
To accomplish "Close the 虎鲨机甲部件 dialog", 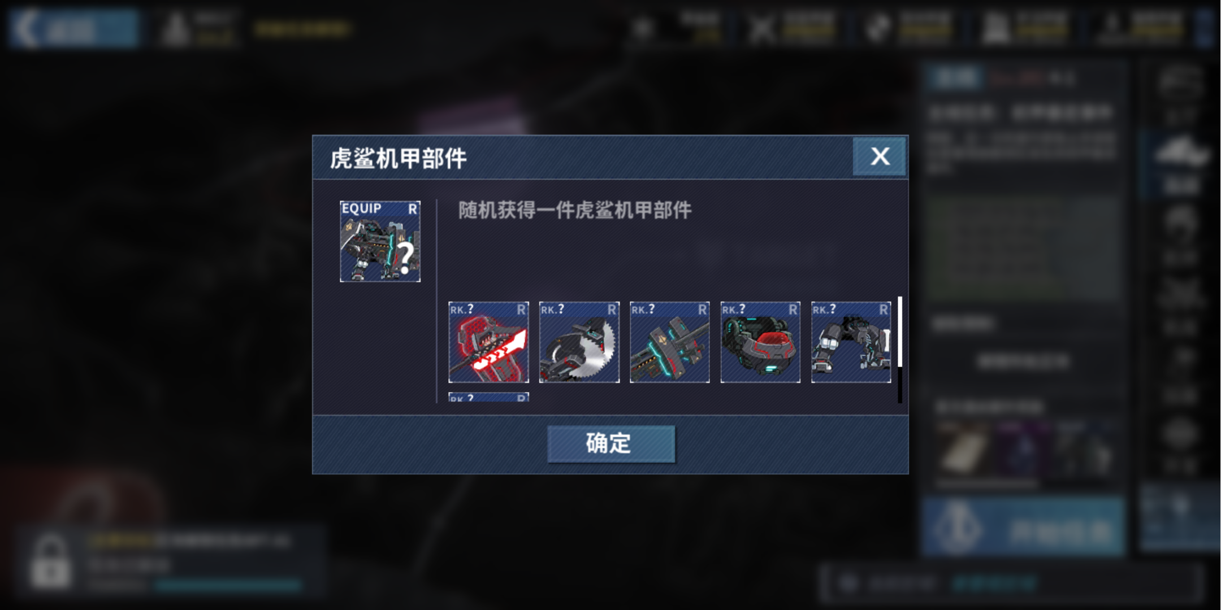I will pos(880,156).
